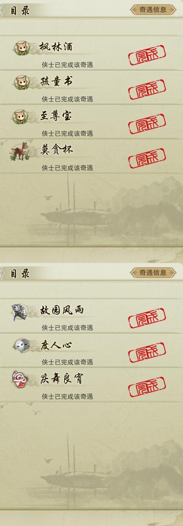The height and width of the screenshot is (526, 183).
Task: Click the cat icon beside 至尊宝
Action: pos(21,117)
